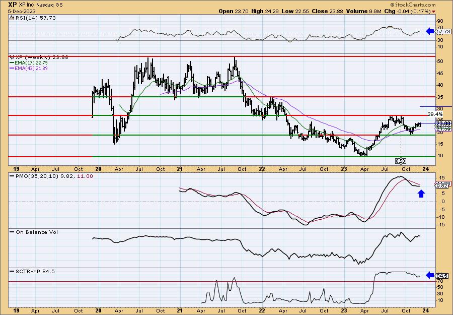Viewport: 453px width, 315px height.
Task: Click the Chg -0.04 (-0.17%) value
Action: point(407,11)
